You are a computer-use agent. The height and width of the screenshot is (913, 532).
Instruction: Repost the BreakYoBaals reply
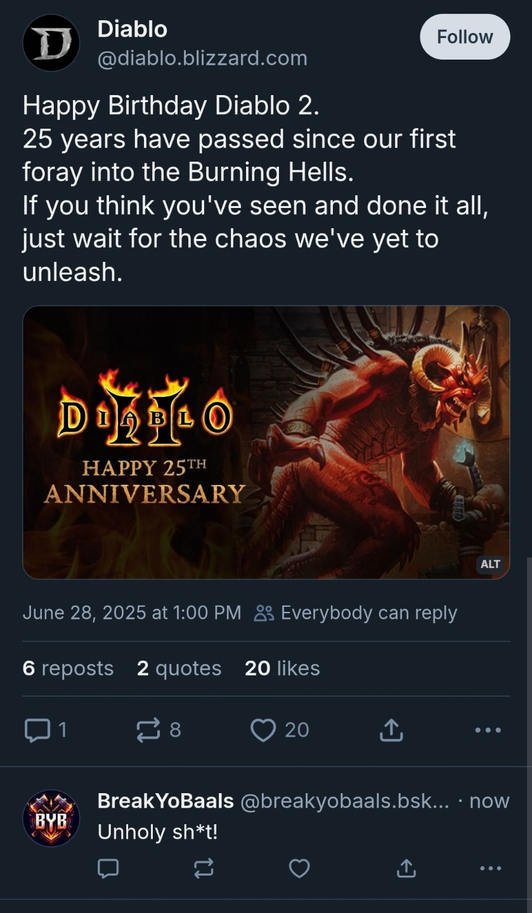(x=204, y=868)
